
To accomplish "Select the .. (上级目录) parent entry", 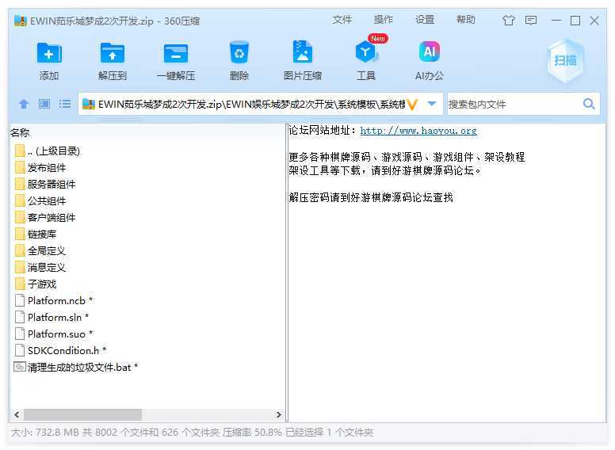I will point(48,151).
